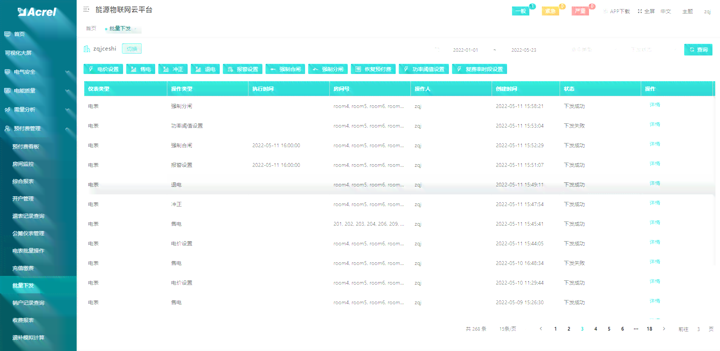Click the 强制合闸 toolbar button
Viewport: 720px width, 351px height.
pyautogui.click(x=285, y=69)
